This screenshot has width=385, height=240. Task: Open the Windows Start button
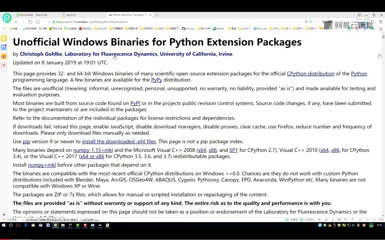pos(4,225)
